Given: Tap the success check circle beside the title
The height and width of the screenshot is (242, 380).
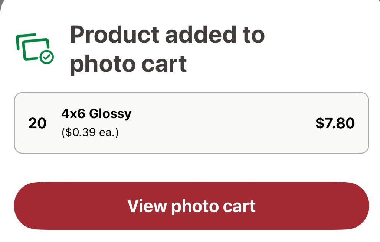Looking at the screenshot, I should 47,57.
